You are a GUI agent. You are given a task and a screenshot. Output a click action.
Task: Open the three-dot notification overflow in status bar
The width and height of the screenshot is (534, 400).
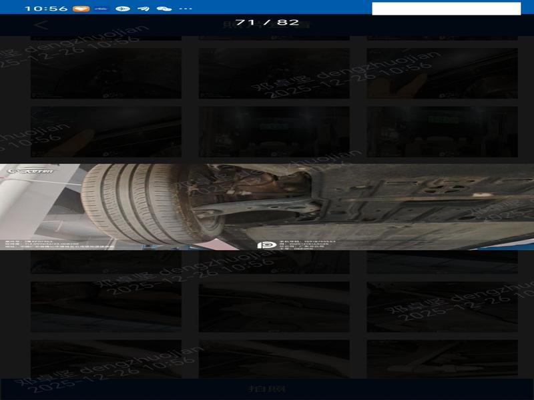(186, 9)
